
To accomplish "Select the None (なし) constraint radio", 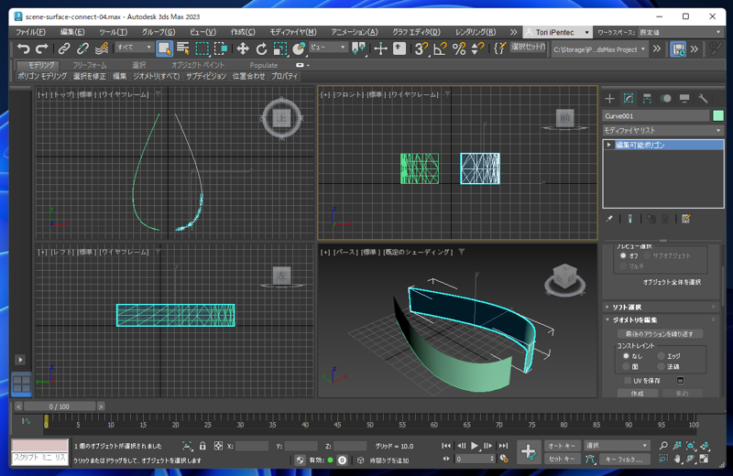I will (x=626, y=355).
